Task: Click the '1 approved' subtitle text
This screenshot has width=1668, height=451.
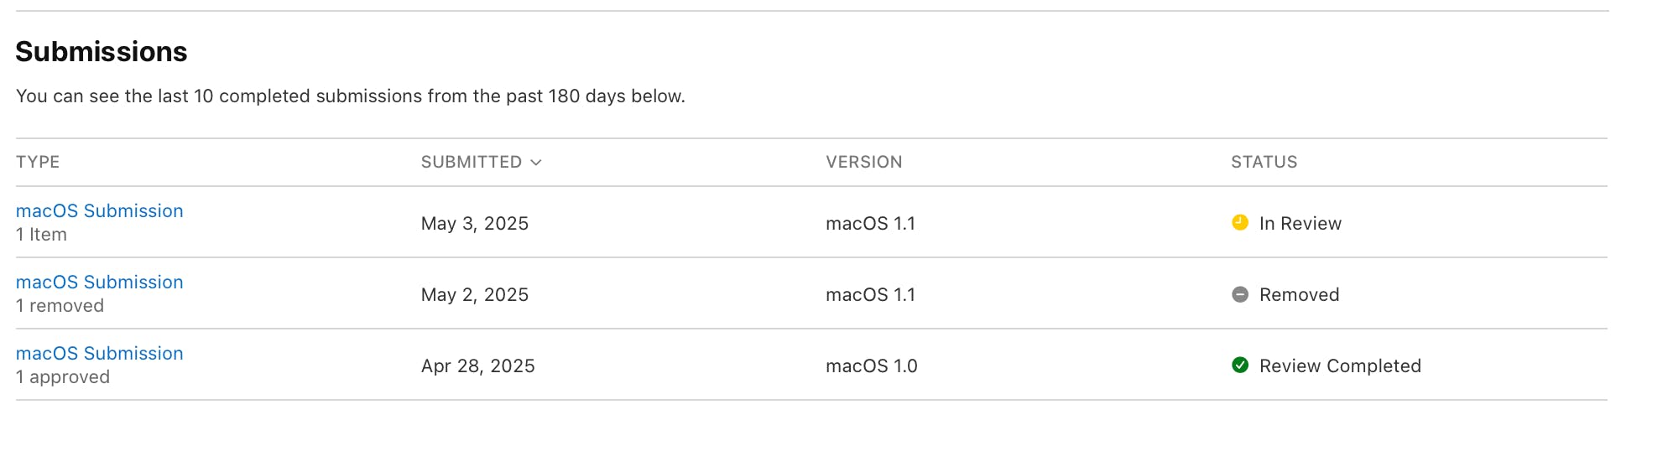Action: point(63,377)
